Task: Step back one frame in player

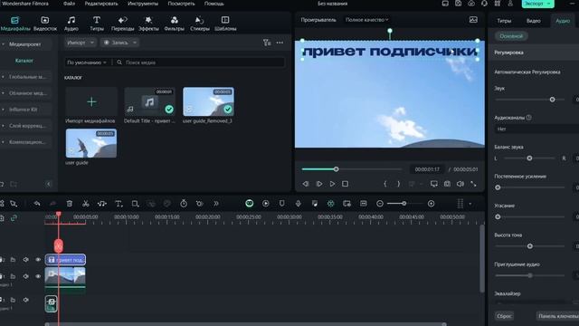Action: [306, 184]
